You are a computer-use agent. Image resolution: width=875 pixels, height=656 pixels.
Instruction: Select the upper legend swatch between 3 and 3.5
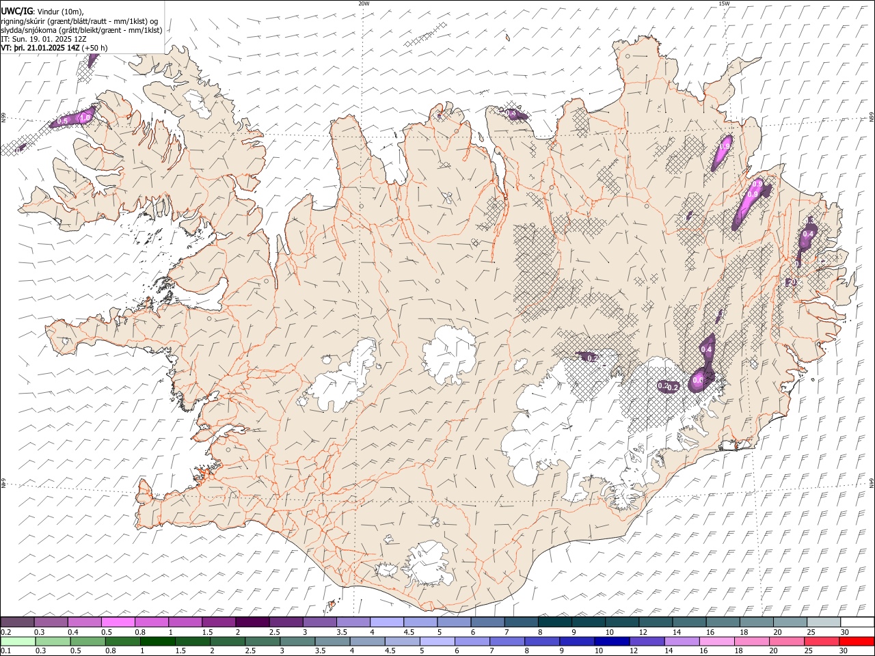coord(319,622)
